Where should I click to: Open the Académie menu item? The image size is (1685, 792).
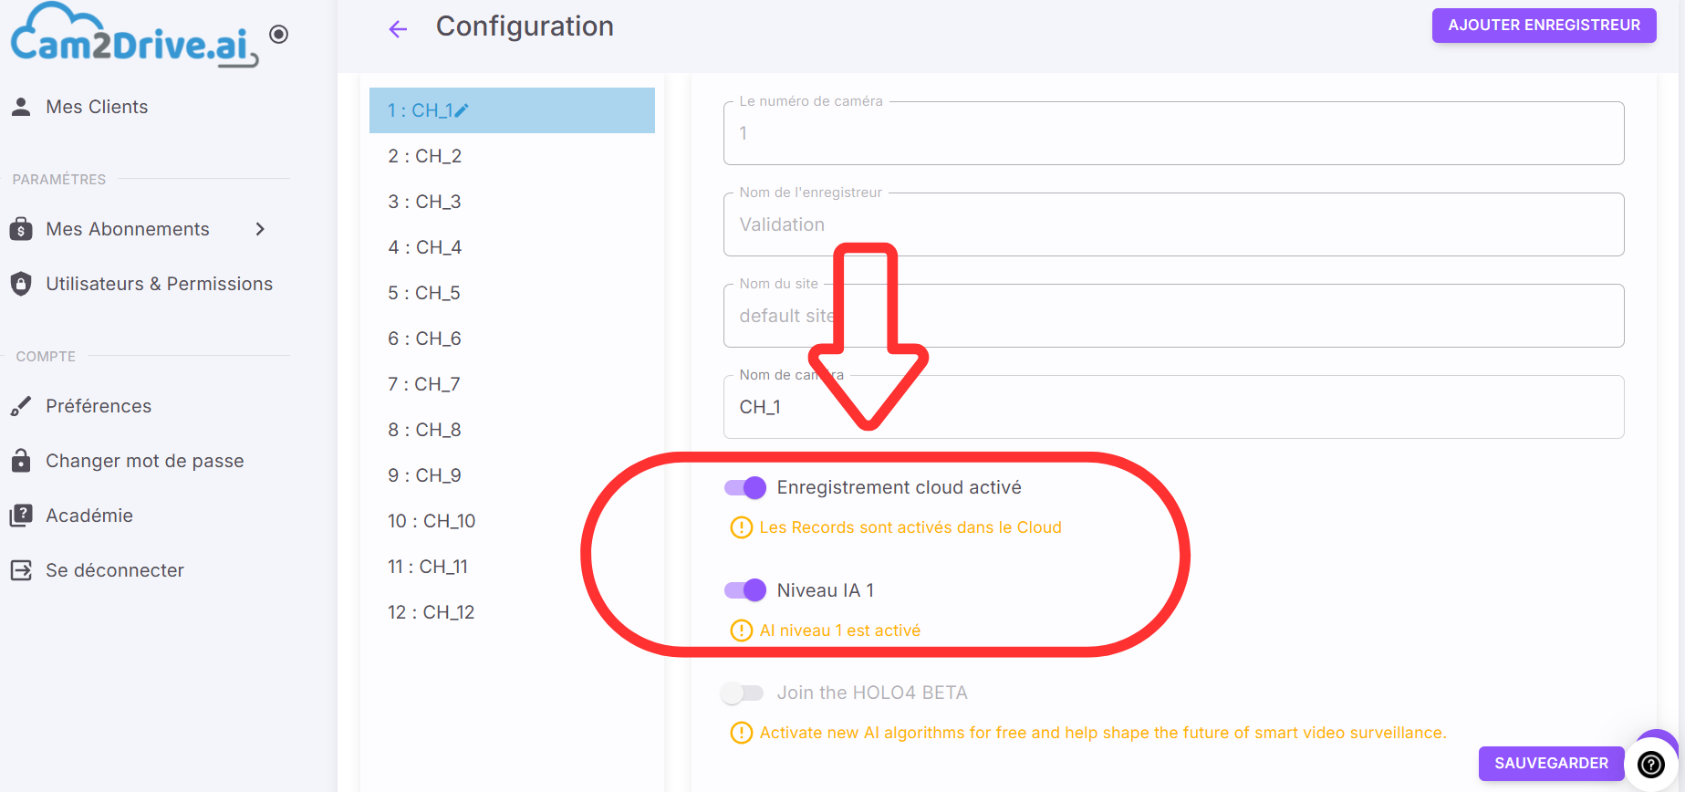[89, 516]
